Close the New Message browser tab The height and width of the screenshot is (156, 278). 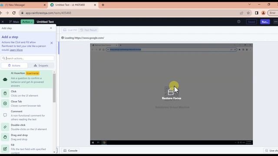pyautogui.click(x=44, y=5)
